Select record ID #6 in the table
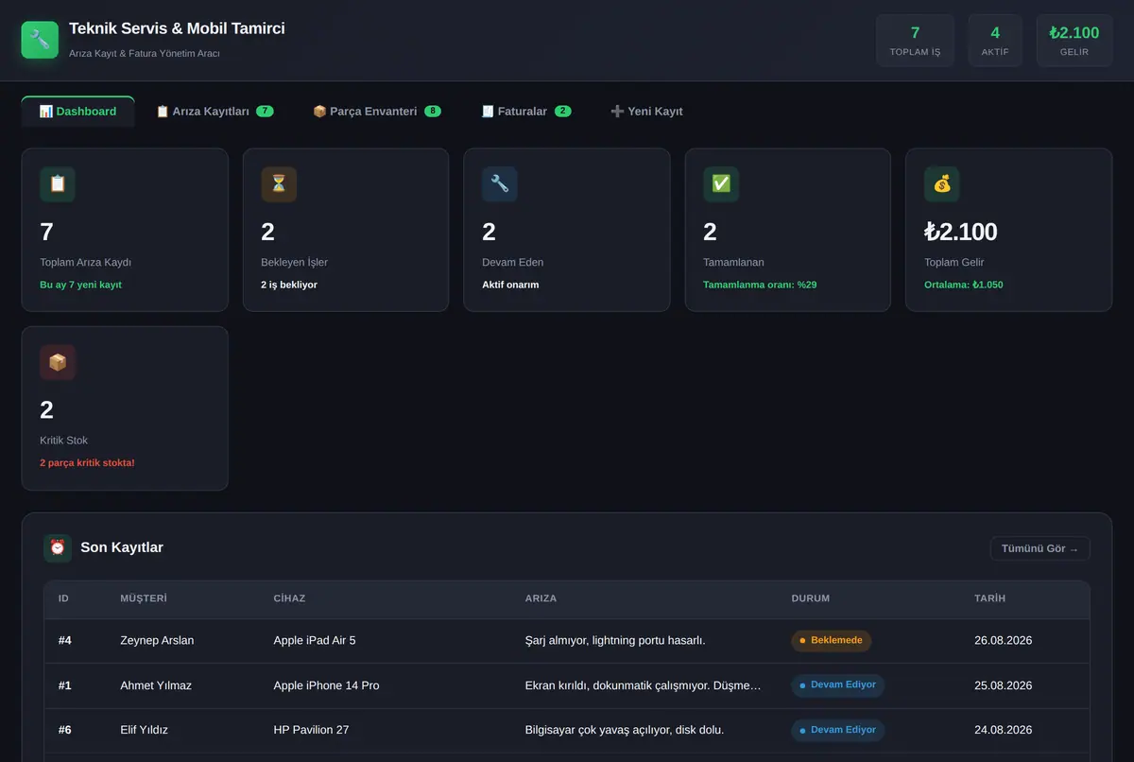Image resolution: width=1134 pixels, height=762 pixels. (x=65, y=730)
